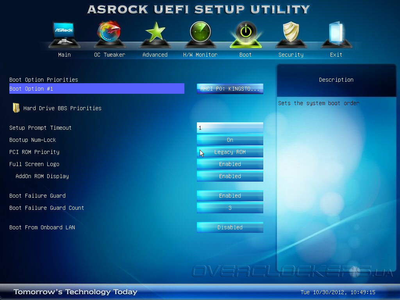The width and height of the screenshot is (400, 300).
Task: Click the Setup Prompt Timeout label
Action: pyautogui.click(x=40, y=128)
